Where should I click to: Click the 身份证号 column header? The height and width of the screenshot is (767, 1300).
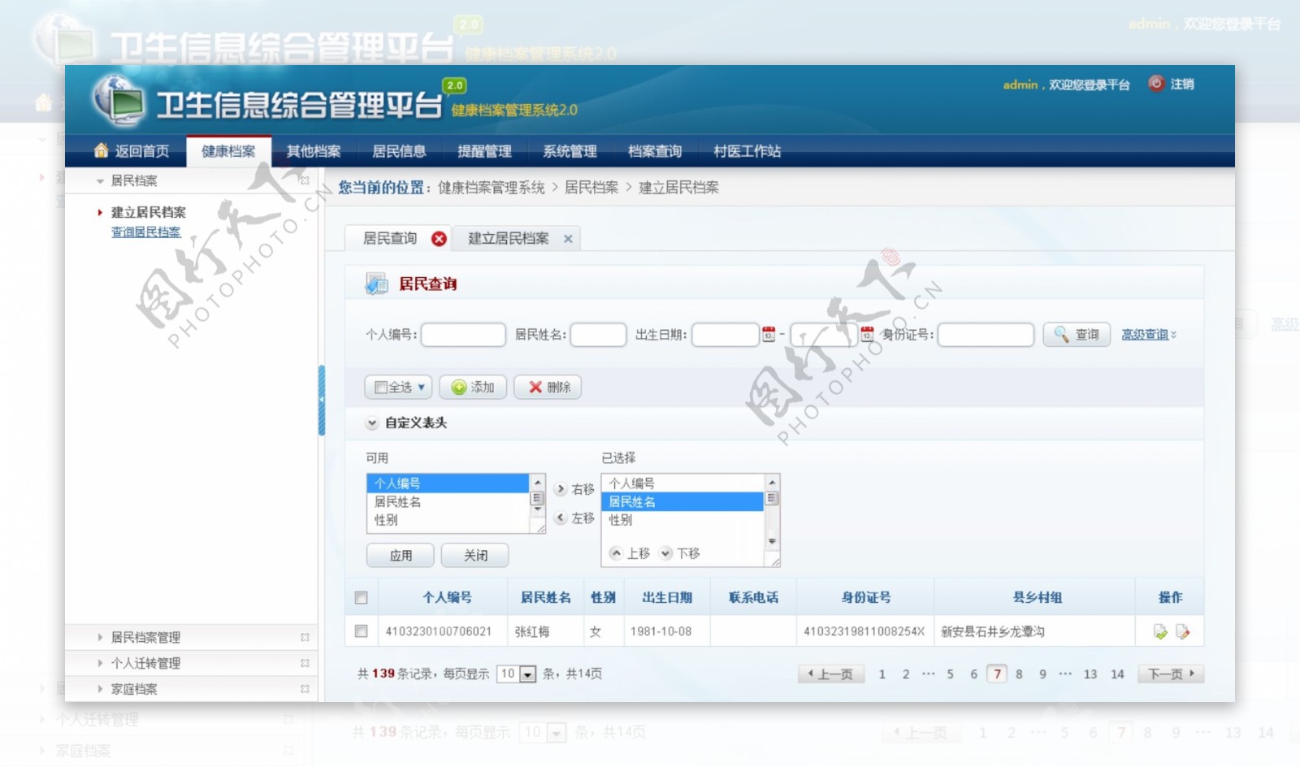click(x=865, y=598)
